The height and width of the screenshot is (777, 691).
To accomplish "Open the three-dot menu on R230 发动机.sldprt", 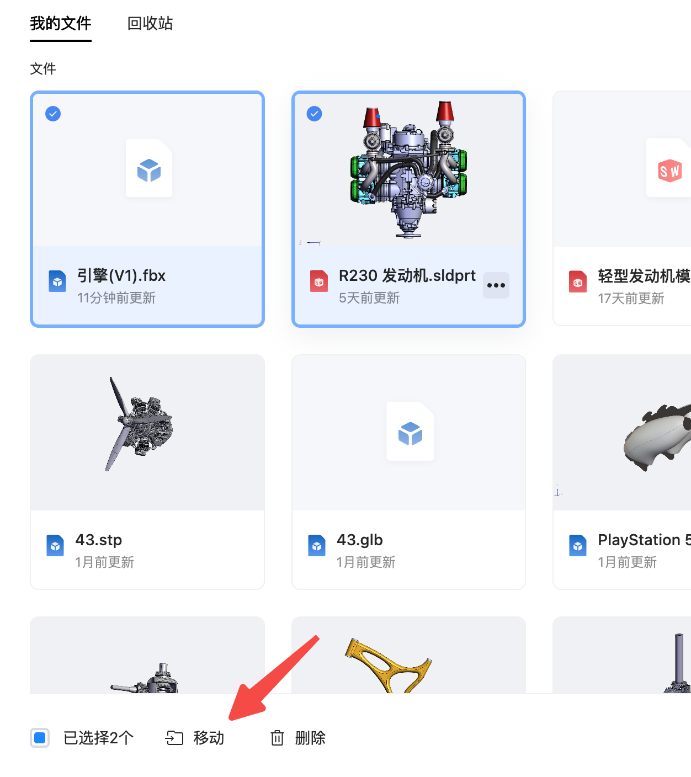I will 496,285.
